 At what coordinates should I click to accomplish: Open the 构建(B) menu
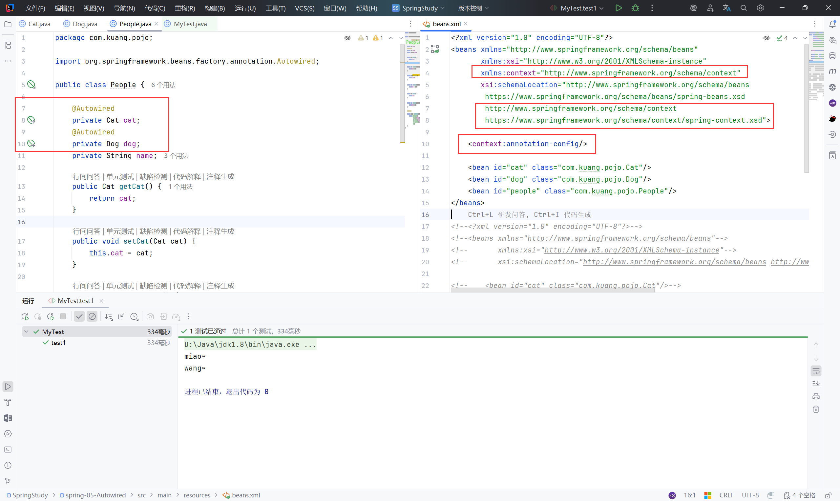pos(215,8)
